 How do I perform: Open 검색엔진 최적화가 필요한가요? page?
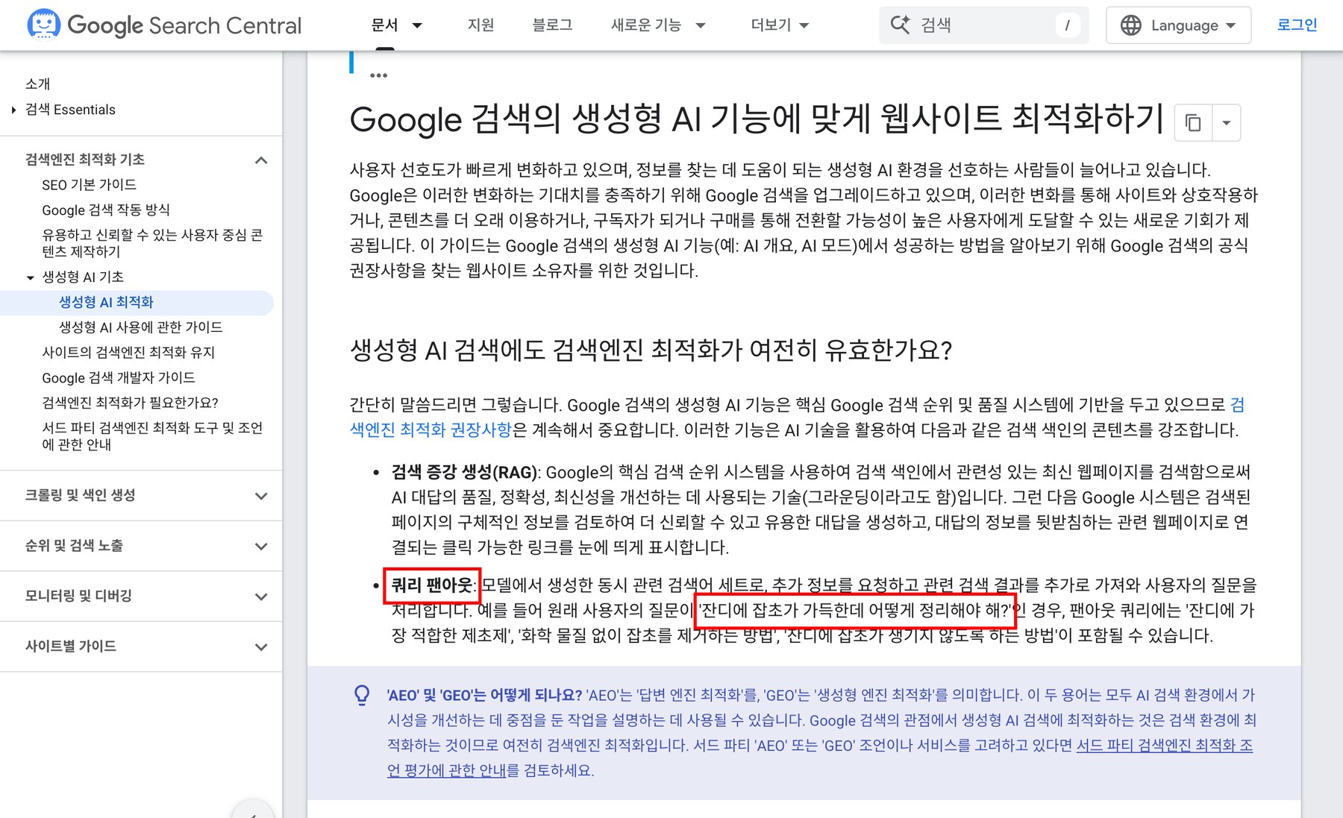point(130,403)
